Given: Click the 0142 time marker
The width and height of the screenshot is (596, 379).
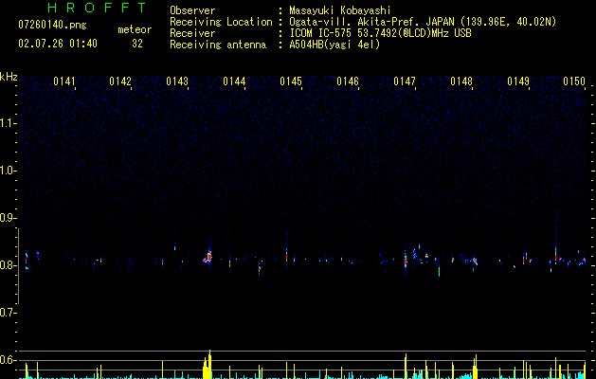Looking at the screenshot, I should click(120, 81).
